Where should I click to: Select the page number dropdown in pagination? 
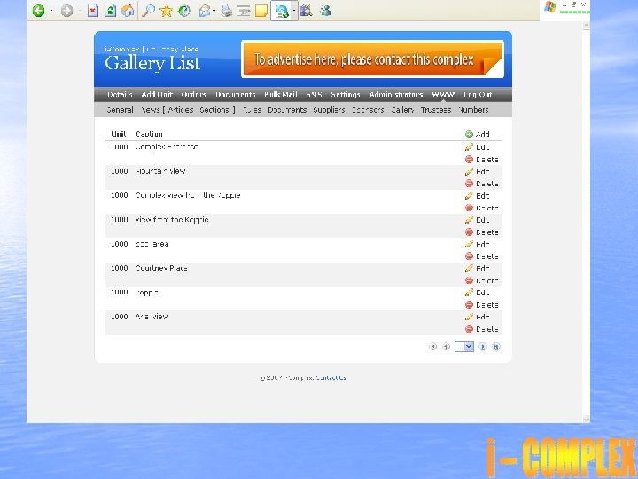point(463,347)
